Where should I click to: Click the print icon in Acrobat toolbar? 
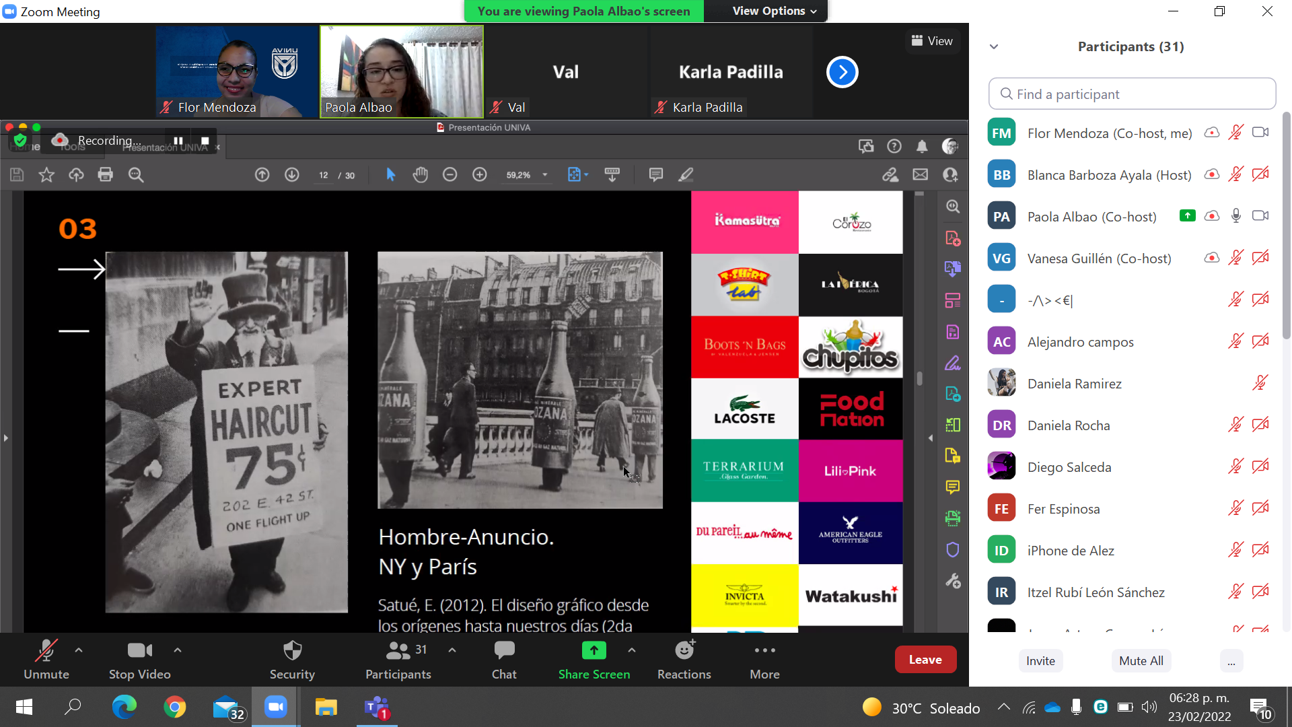(106, 175)
